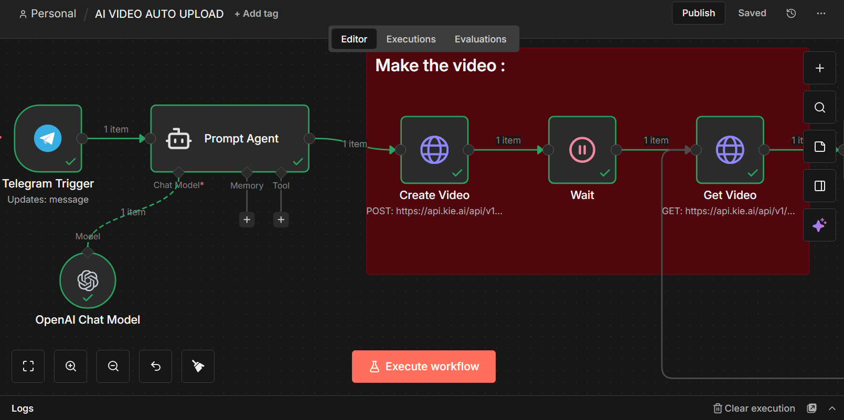Fit workflow to view with fullscreen icon
Screen dimensions: 844x420
click(x=28, y=366)
